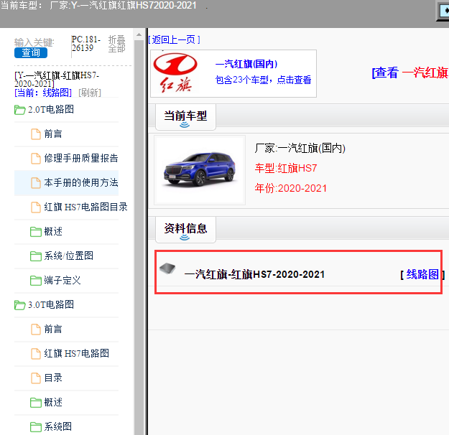Screen dimensions: 449x435
Task: Click the [查看 一汽红旗 link at right
Action: (410, 72)
